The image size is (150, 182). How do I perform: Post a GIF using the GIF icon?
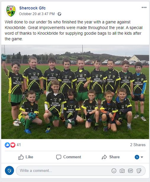tap(130, 171)
